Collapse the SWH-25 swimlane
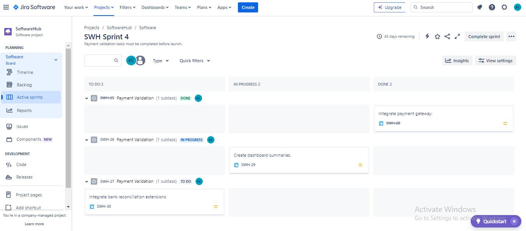 tap(86, 98)
